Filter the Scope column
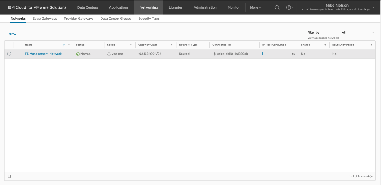 pos(131,45)
